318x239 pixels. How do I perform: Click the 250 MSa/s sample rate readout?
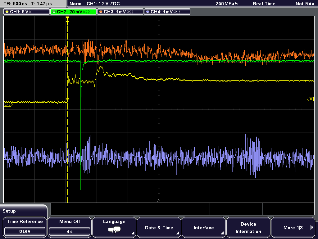coord(227,4)
